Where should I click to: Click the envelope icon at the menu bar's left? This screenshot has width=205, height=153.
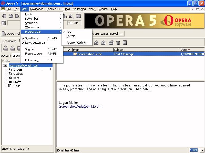pos(3,9)
